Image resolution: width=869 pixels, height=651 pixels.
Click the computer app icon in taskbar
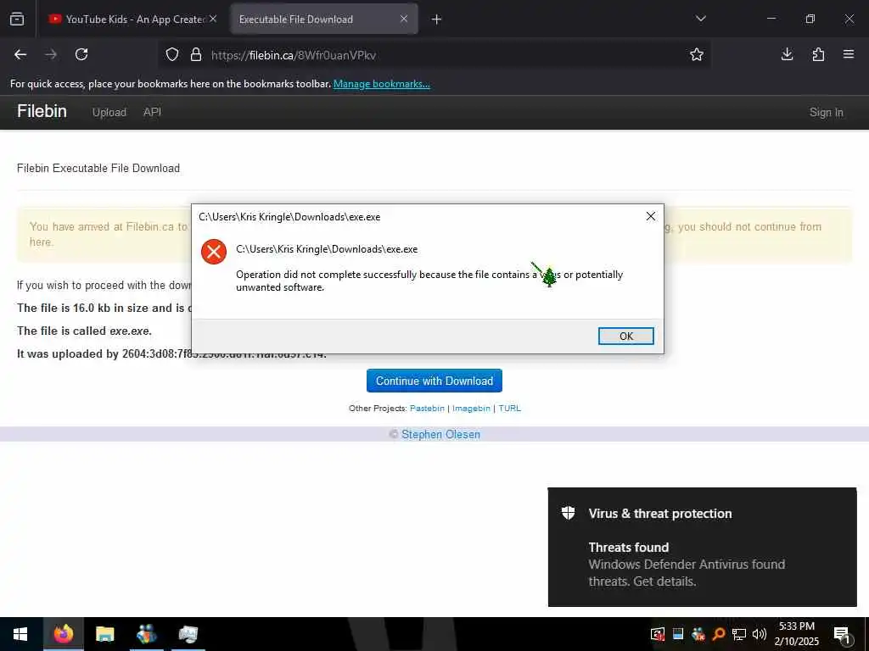[x=188, y=634]
